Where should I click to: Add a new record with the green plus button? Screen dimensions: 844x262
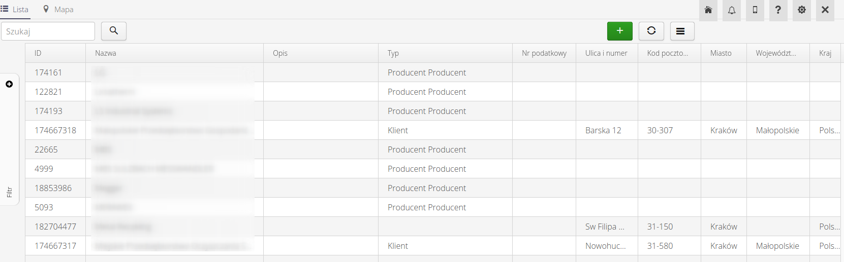click(x=620, y=31)
